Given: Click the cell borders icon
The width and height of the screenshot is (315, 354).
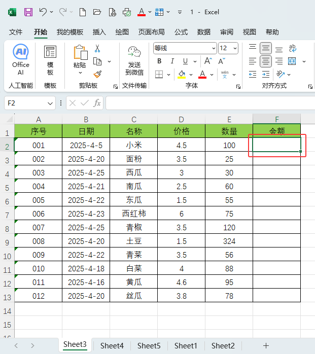Looking at the screenshot, I should [159, 74].
